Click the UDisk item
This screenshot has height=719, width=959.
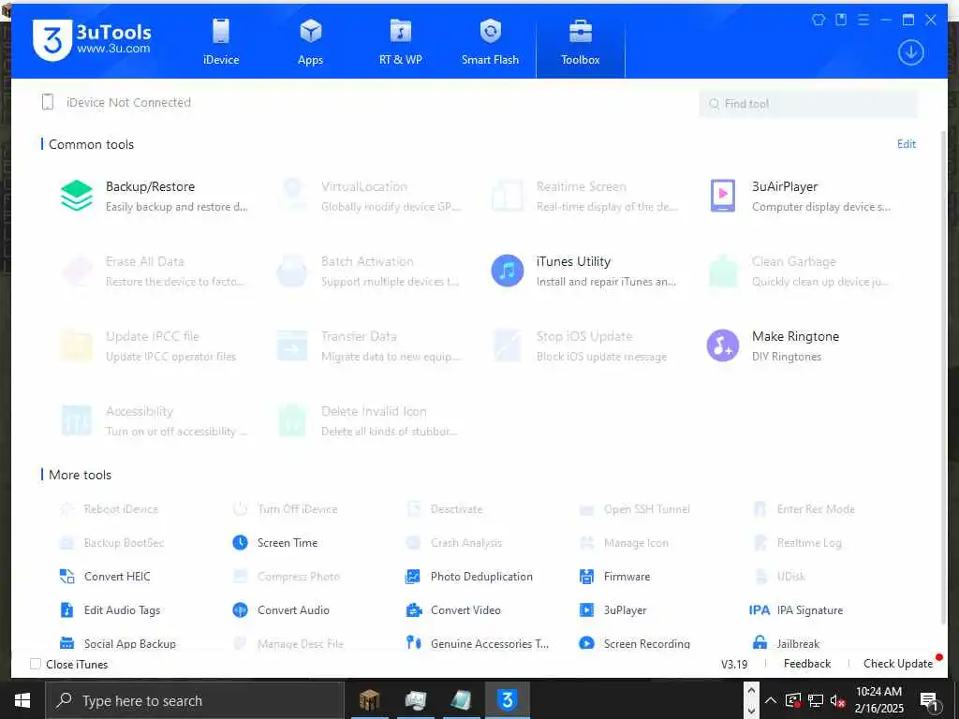[x=779, y=576]
